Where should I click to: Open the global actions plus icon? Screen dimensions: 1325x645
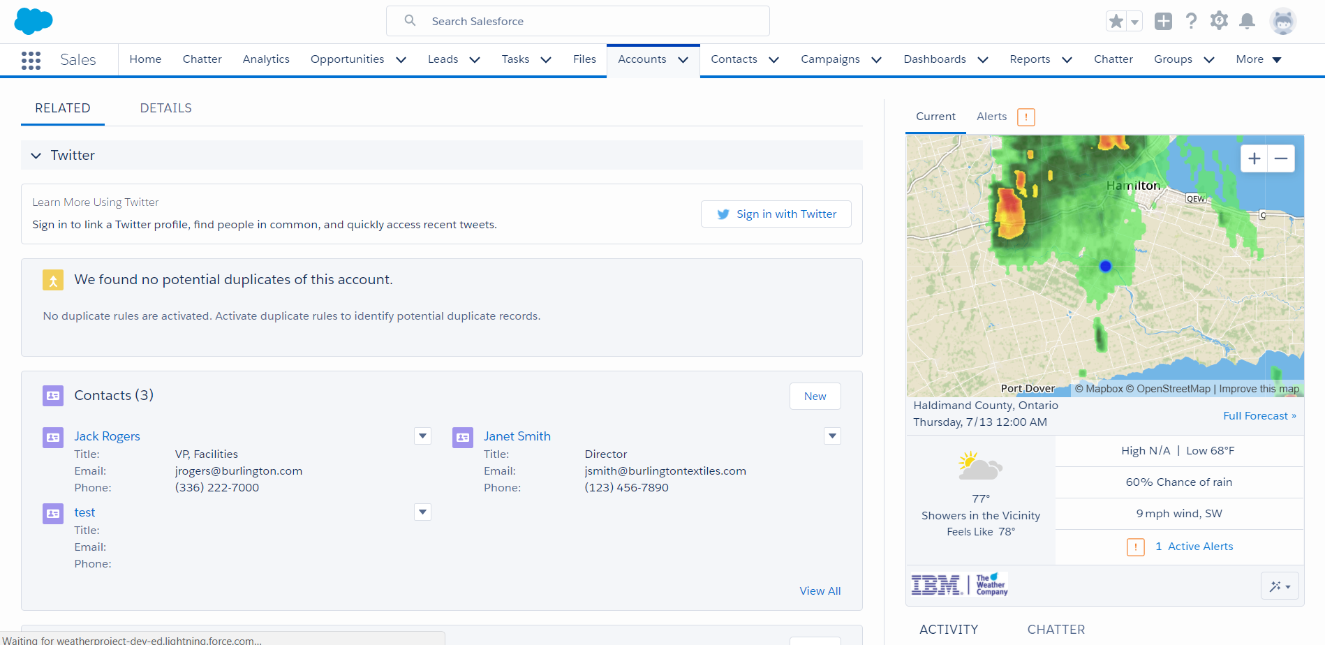[1163, 22]
